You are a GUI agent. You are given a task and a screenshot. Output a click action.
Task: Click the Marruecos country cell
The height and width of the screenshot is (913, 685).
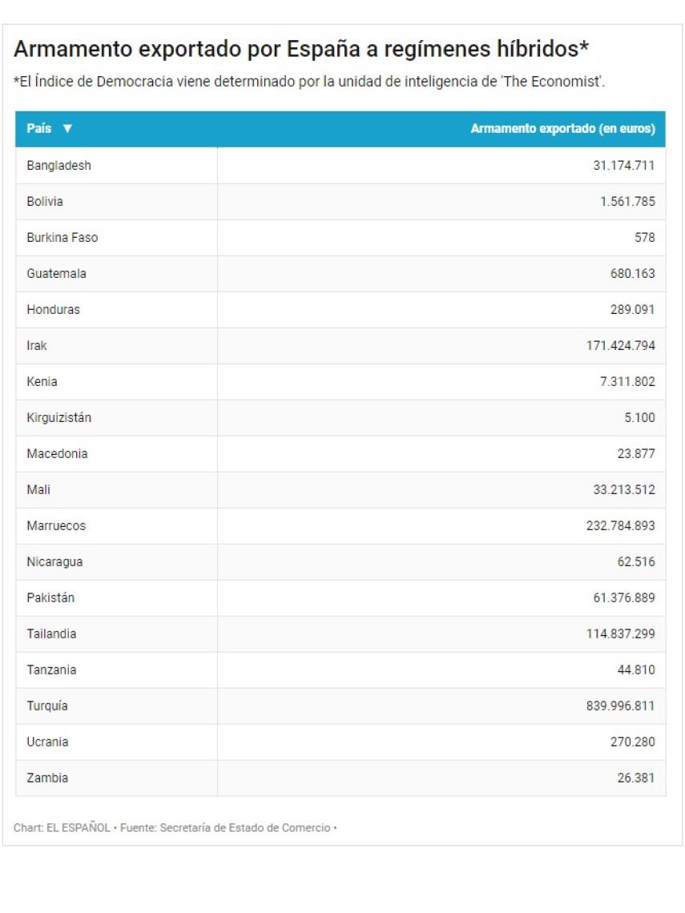(x=56, y=526)
